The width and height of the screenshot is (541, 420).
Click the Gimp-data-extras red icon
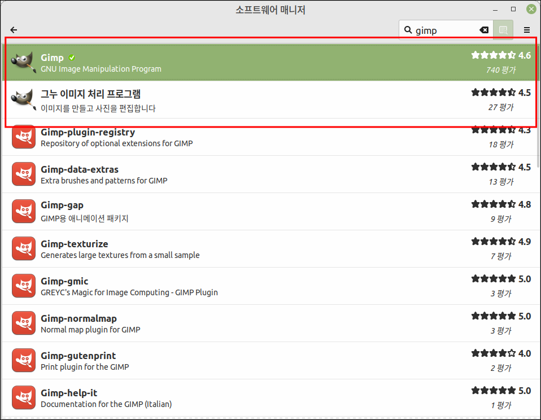click(24, 174)
